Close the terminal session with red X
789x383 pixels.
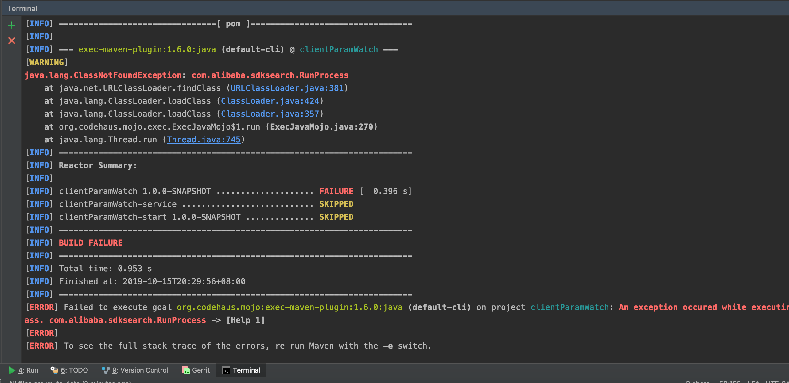tap(12, 41)
